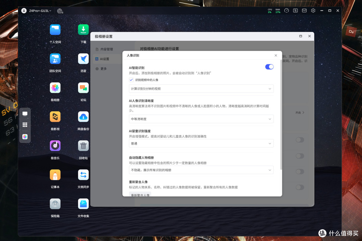The image size is (362, 241).
Task: Click the user avatar icon in top bar
Action: (24, 11)
